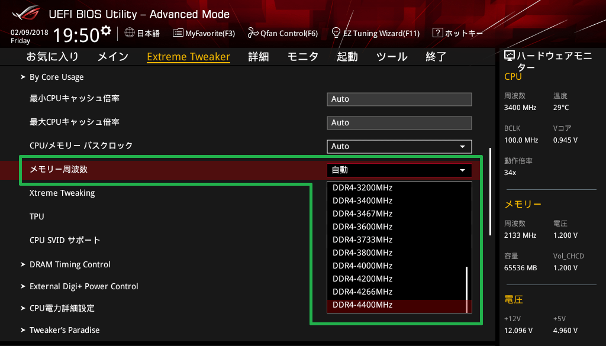
Task: Select DDR4-4200MHz option
Action: (x=397, y=279)
